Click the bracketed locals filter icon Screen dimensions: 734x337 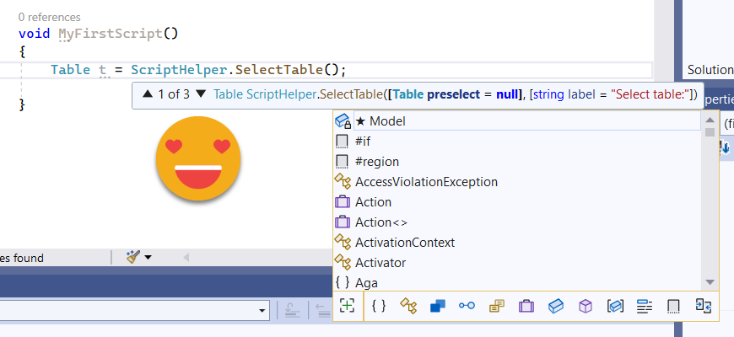pos(615,306)
